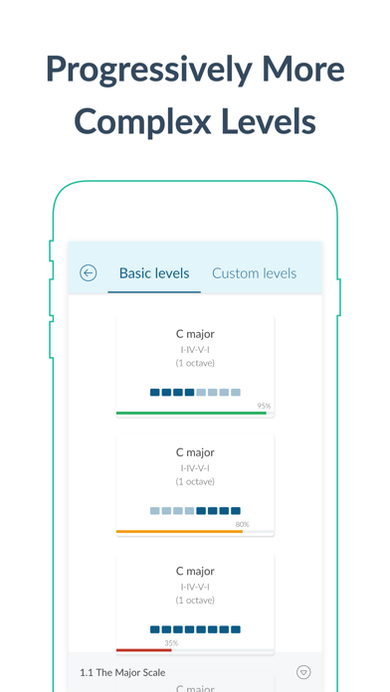
Task: Open the C major level scored 95%
Action: coord(195,366)
